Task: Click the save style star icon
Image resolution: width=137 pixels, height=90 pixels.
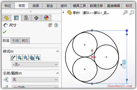Action: point(32,58)
